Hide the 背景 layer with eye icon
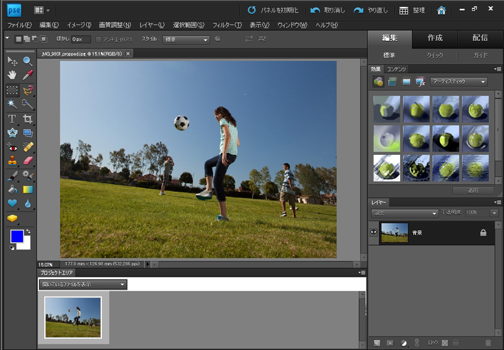This screenshot has width=504, height=350. [x=374, y=232]
